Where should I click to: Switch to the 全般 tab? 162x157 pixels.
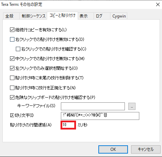11,16
